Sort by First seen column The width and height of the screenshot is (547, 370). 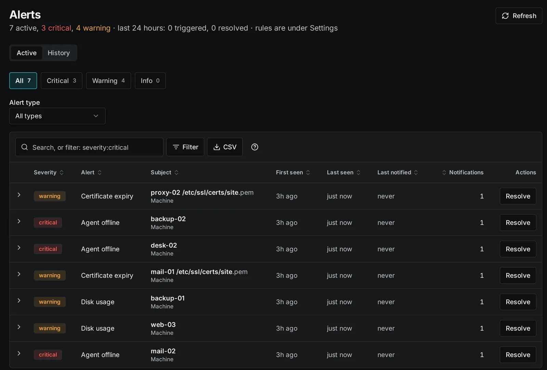pos(293,173)
